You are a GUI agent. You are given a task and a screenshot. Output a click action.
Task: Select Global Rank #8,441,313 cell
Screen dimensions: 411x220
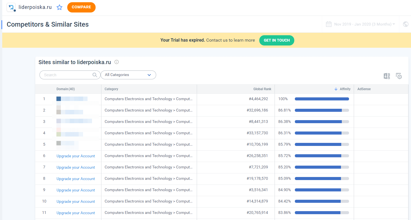pyautogui.click(x=258, y=122)
